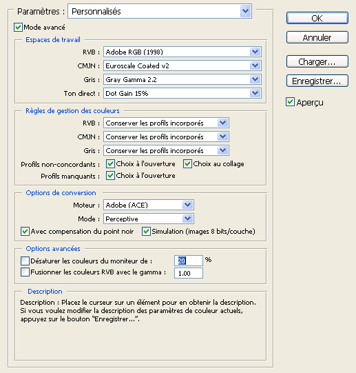Toggle Profils manquants Choix à l'ouverture
356x373 pixels.
click(x=110, y=176)
